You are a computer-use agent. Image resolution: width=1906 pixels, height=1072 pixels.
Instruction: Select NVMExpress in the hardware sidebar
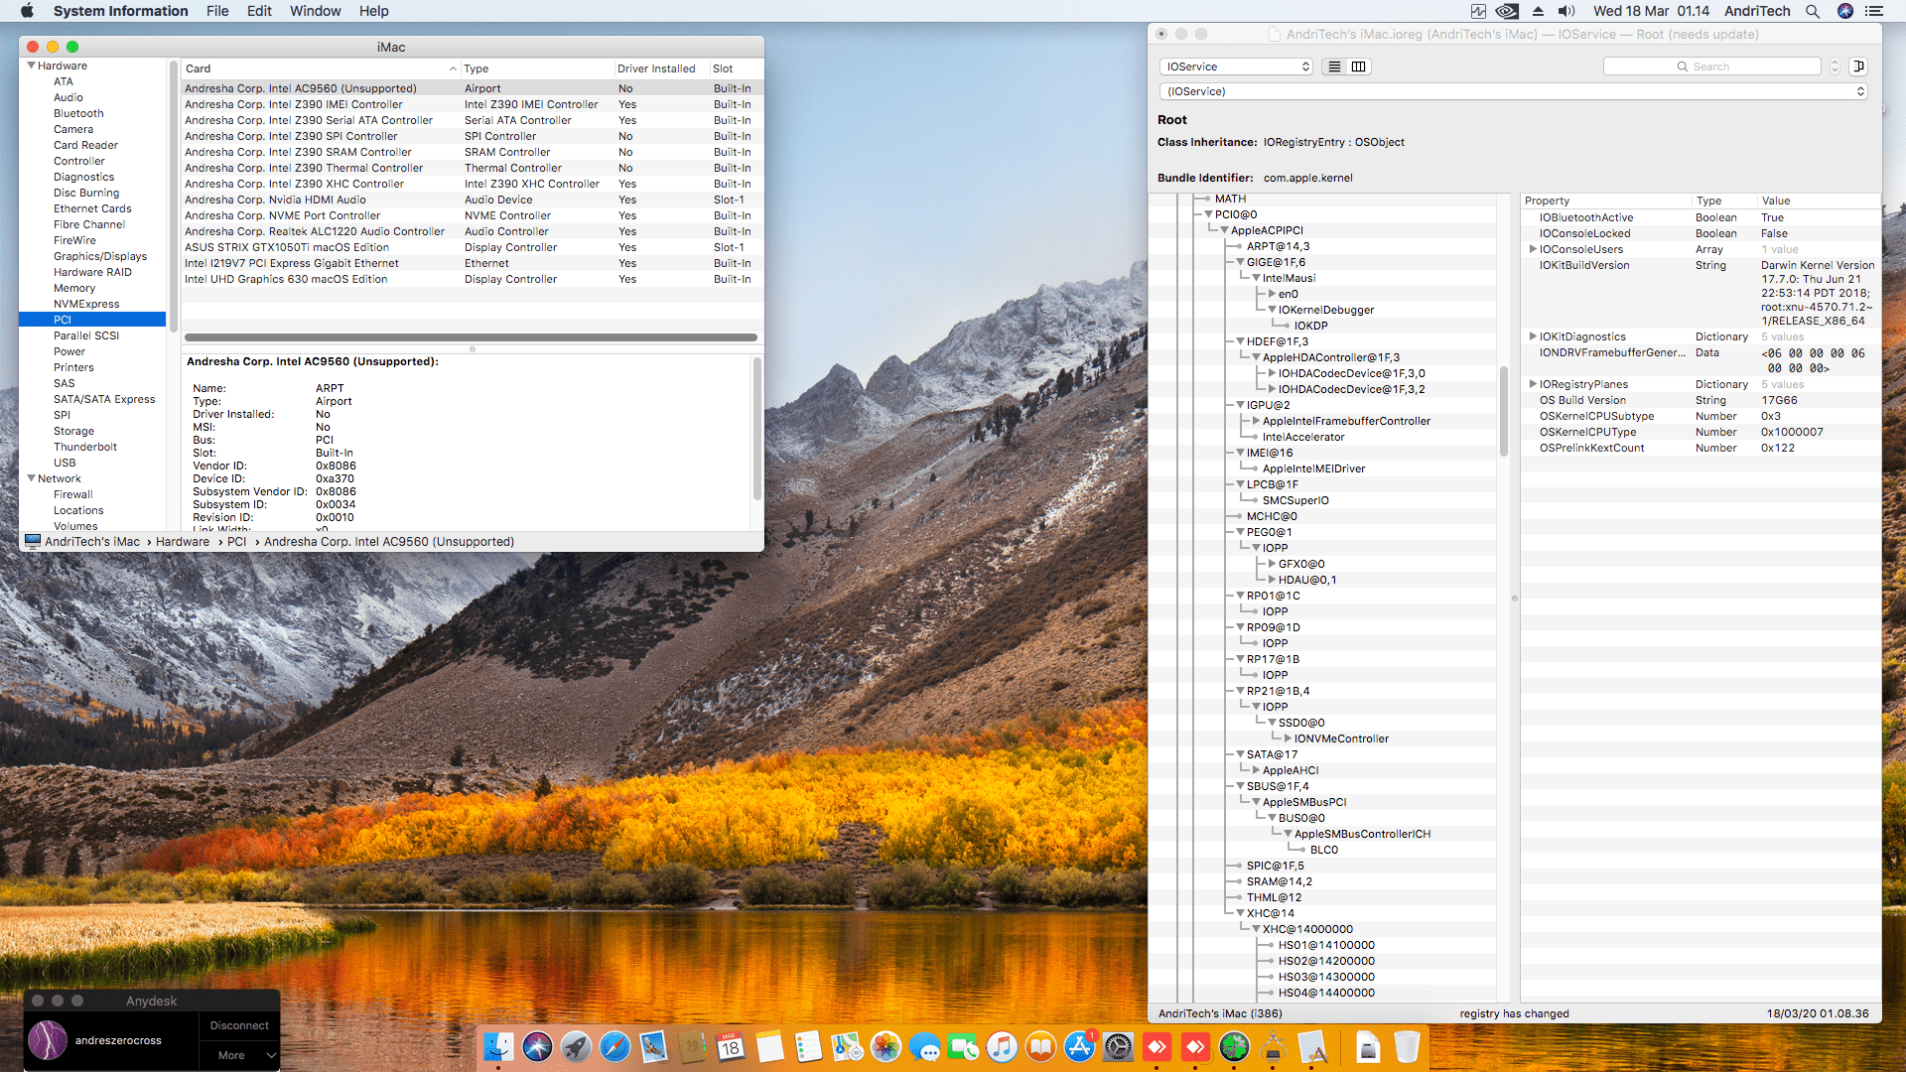[x=86, y=304]
